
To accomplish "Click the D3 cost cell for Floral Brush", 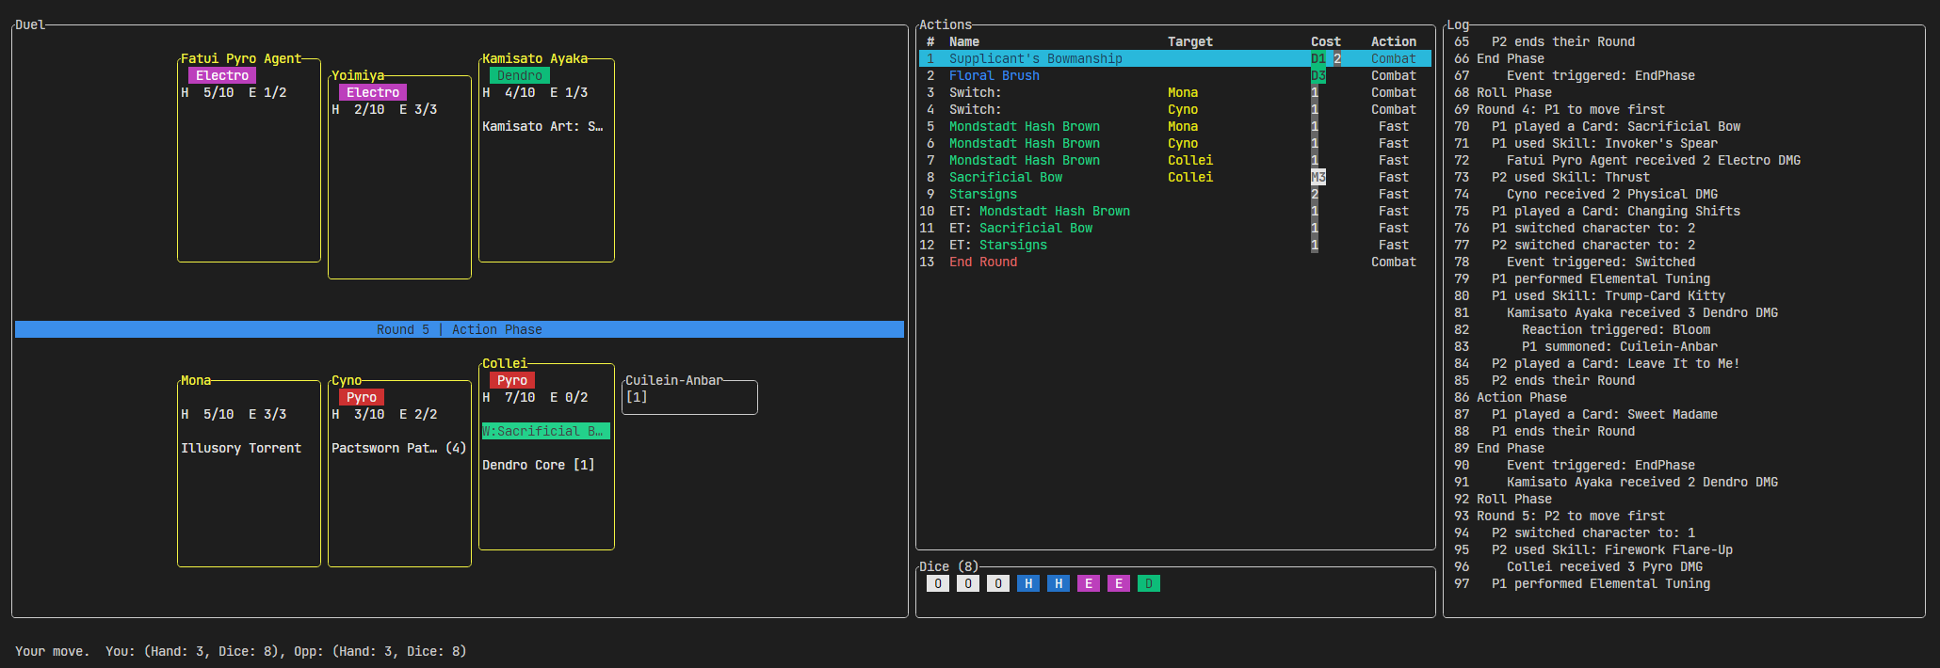I will click(x=1318, y=75).
